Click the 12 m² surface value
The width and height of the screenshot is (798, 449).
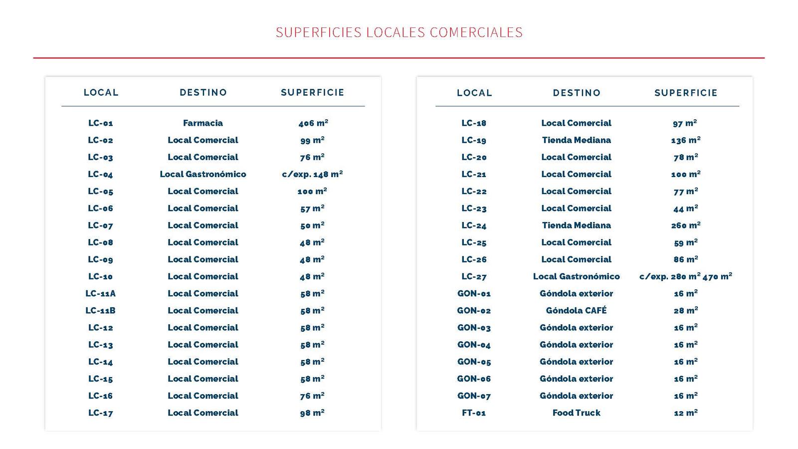click(686, 413)
